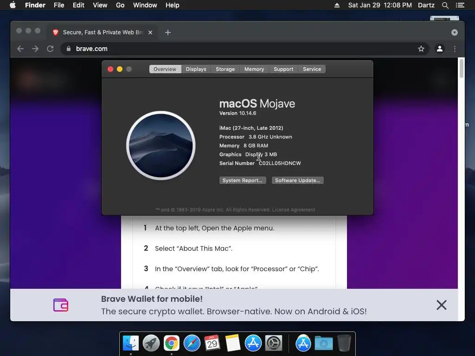Open Spotlight search magnifier icon
This screenshot has width=475, height=356.
(445, 5)
